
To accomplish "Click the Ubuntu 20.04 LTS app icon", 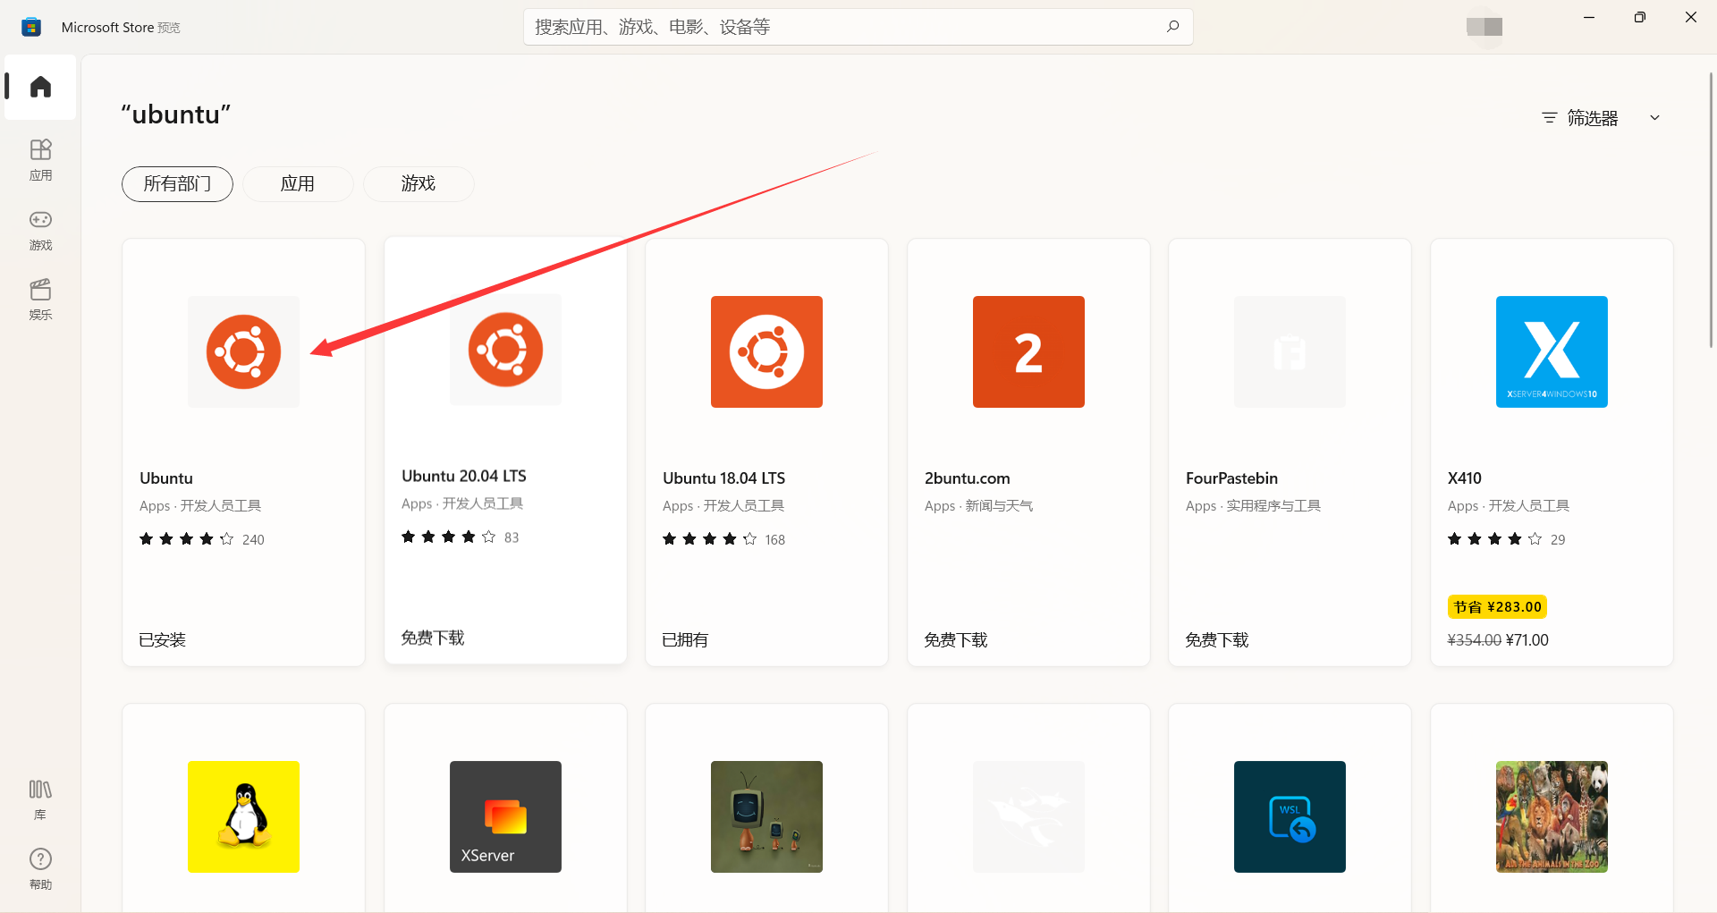I will point(505,350).
